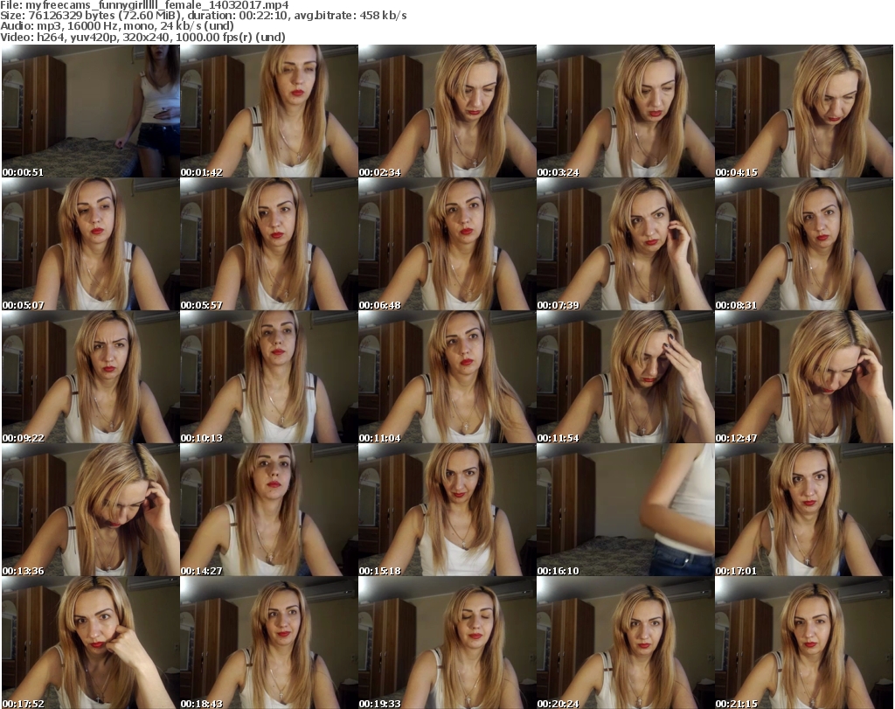Select the thumbnail stamped 00:03:24
This screenshot has width=895, height=709.
(625, 111)
